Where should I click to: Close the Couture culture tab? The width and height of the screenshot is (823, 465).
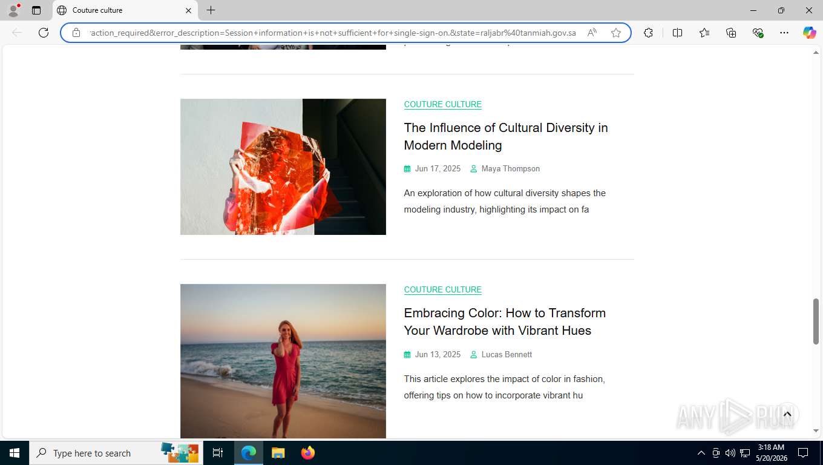(188, 10)
